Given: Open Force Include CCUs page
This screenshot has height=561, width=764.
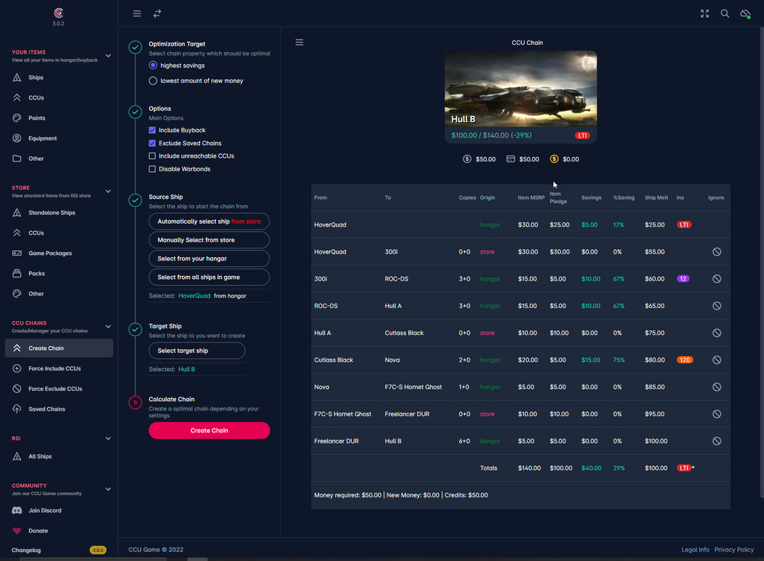Looking at the screenshot, I should point(54,369).
